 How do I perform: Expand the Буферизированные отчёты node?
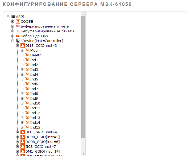13,26
